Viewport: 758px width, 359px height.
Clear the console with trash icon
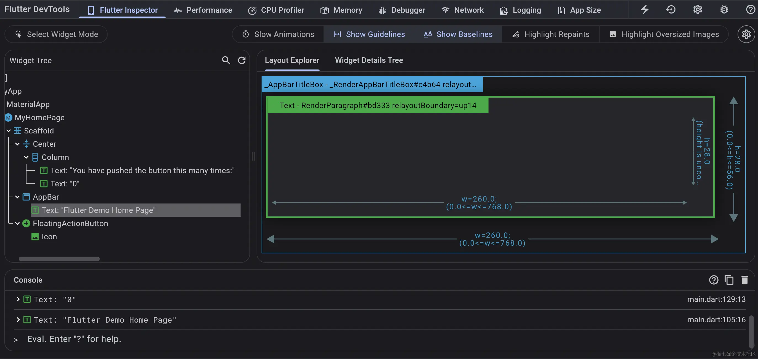(744, 280)
